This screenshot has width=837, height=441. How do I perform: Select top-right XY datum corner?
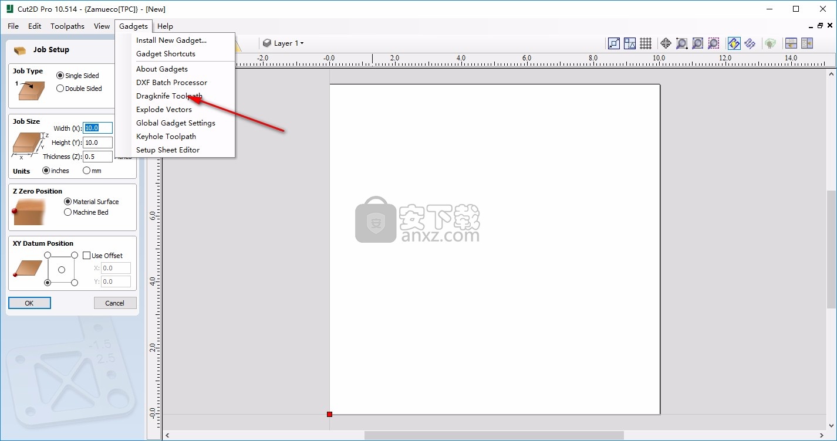(x=75, y=255)
